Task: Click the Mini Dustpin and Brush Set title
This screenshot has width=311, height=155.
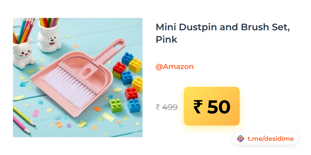Action: [223, 33]
